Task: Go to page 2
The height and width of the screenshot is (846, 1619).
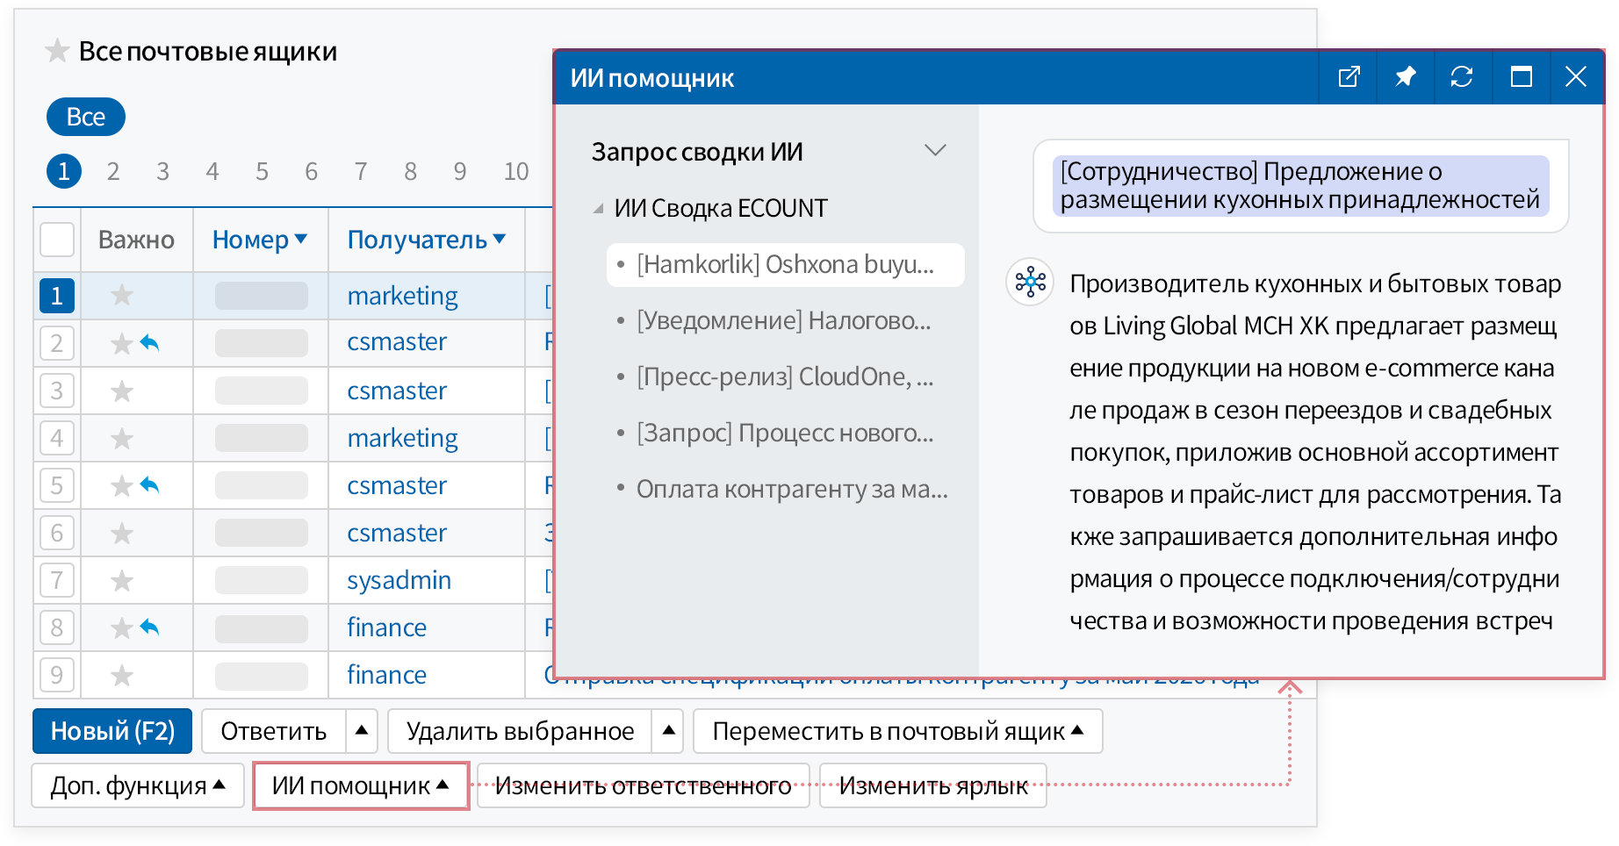Action: (x=113, y=171)
